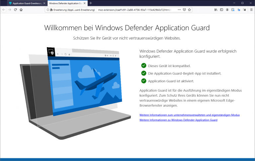Bookmark this page with the star icon
The height and width of the screenshot is (161, 255).
pos(190,10)
